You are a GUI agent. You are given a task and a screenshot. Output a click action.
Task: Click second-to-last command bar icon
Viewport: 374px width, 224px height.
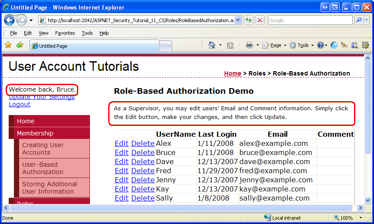click(x=354, y=45)
